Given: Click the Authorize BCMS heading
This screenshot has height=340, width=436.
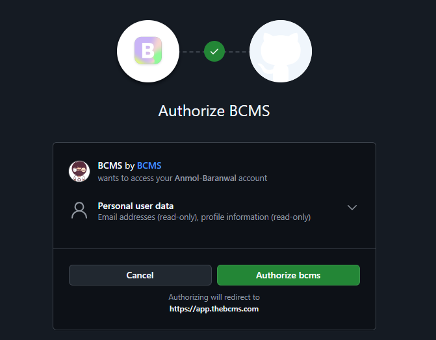Looking at the screenshot, I should (x=214, y=111).
